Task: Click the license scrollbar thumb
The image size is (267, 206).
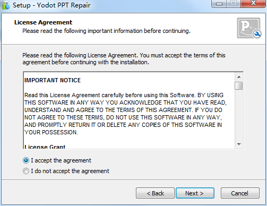Action: click(239, 86)
